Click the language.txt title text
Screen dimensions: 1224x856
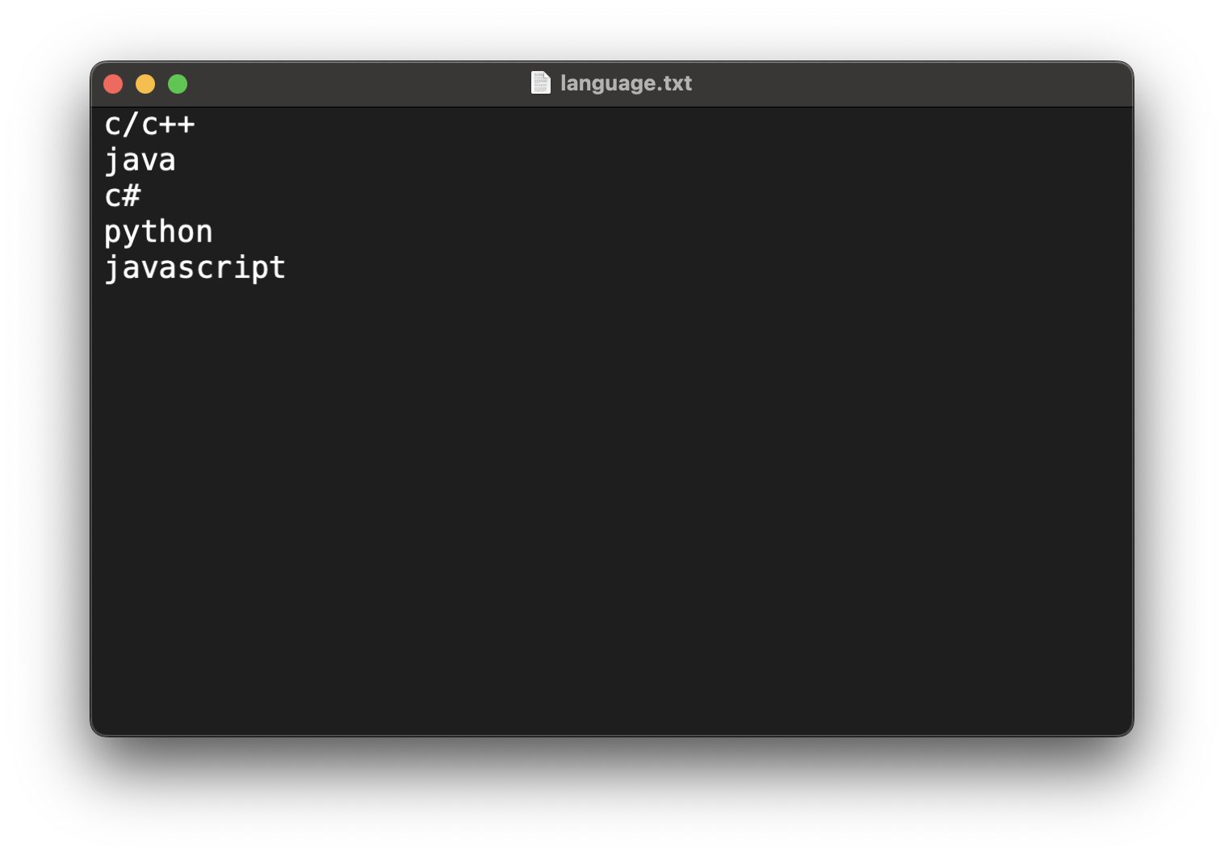tap(626, 83)
